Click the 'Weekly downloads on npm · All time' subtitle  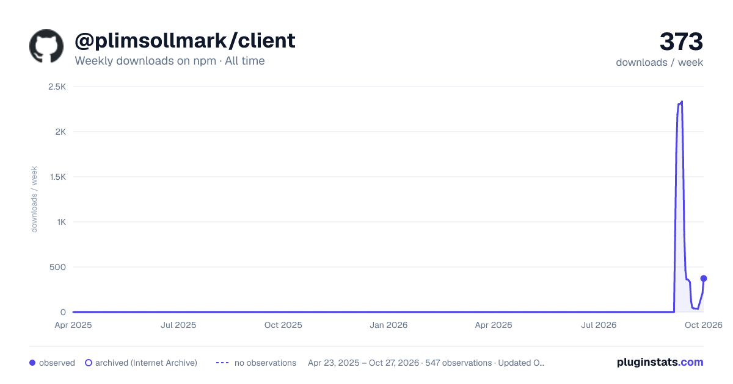click(x=170, y=61)
